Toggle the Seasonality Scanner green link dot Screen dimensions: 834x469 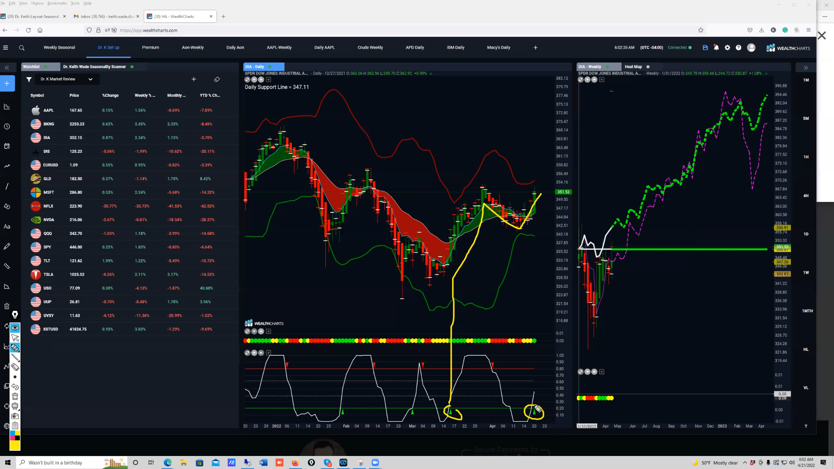[x=132, y=67]
